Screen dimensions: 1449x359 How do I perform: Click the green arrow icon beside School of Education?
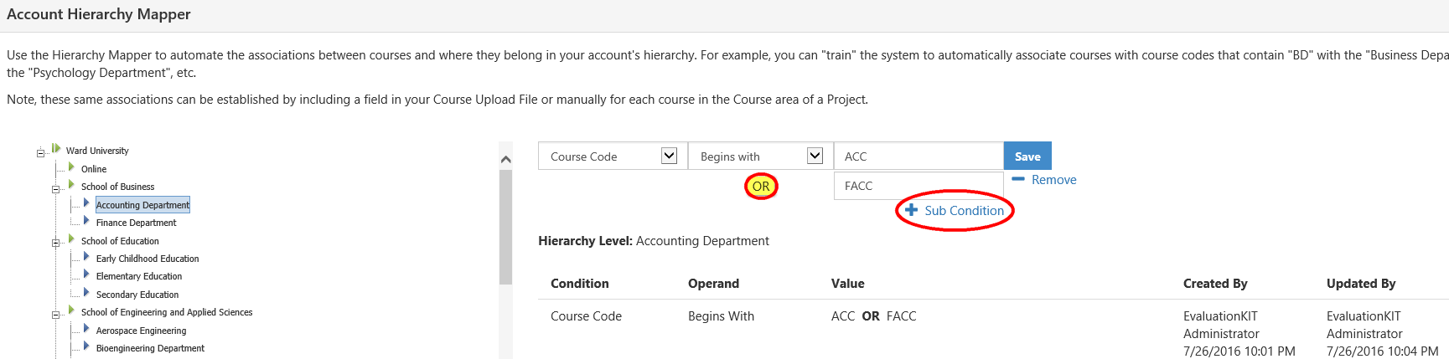(x=72, y=239)
